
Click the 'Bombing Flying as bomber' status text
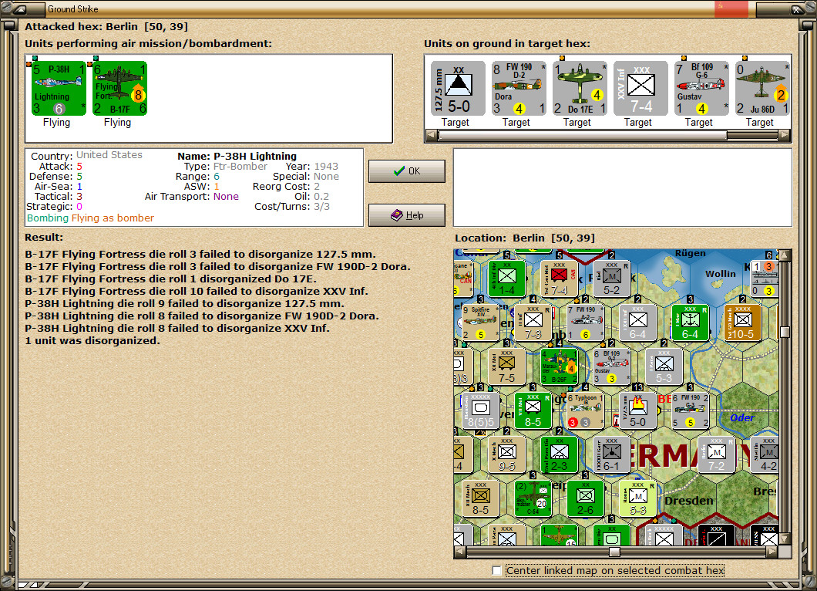click(91, 218)
